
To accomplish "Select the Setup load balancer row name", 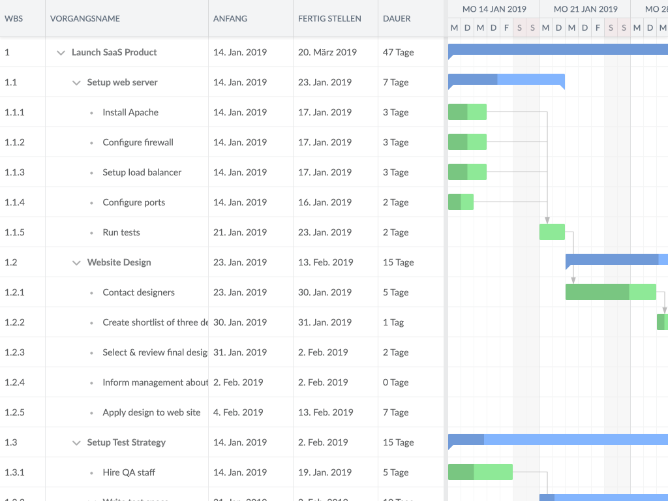I will [x=142, y=172].
